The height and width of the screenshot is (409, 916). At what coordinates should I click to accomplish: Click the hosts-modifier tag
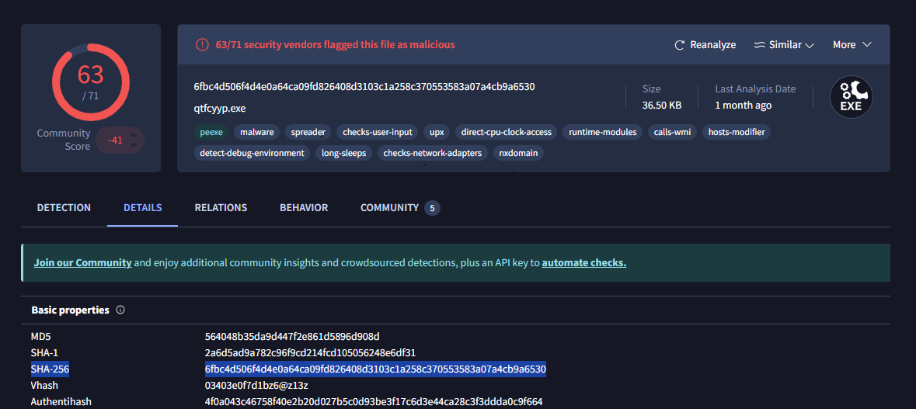click(737, 132)
